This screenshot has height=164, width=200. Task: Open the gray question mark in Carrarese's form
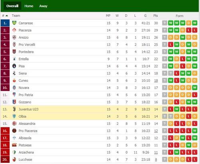click(x=164, y=23)
